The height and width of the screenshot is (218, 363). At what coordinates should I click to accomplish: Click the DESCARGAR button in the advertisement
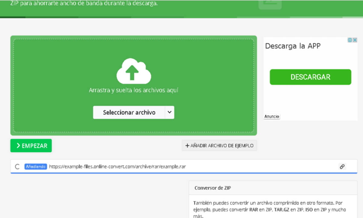point(310,77)
